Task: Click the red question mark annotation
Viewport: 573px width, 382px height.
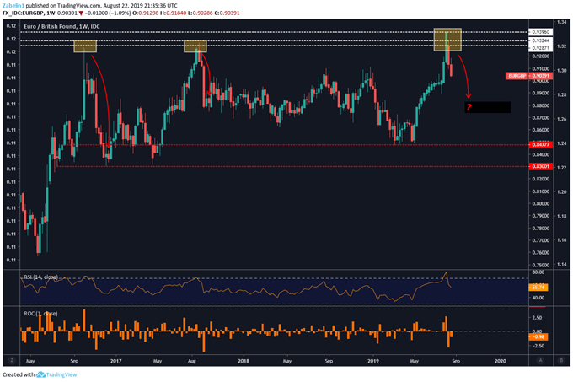Action: (x=469, y=107)
